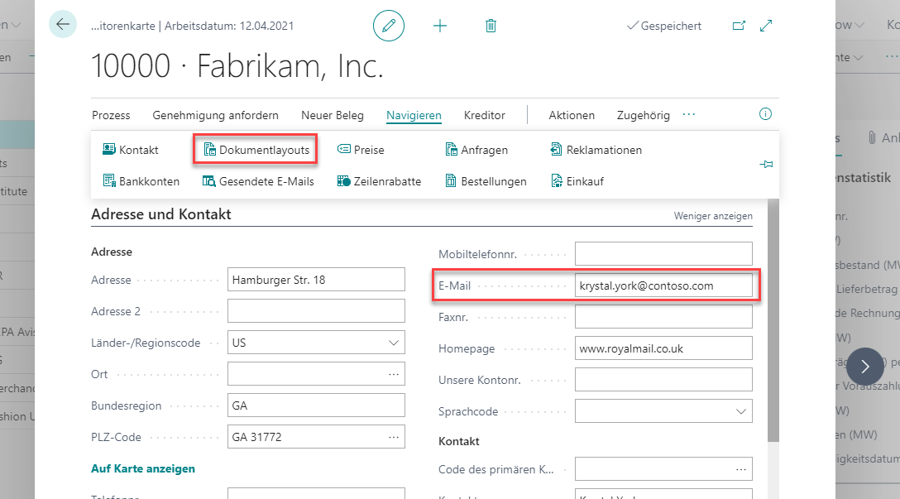Click the back arrow button

(63, 25)
